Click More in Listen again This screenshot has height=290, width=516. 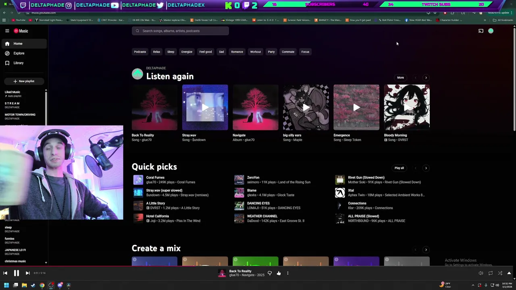(x=400, y=78)
